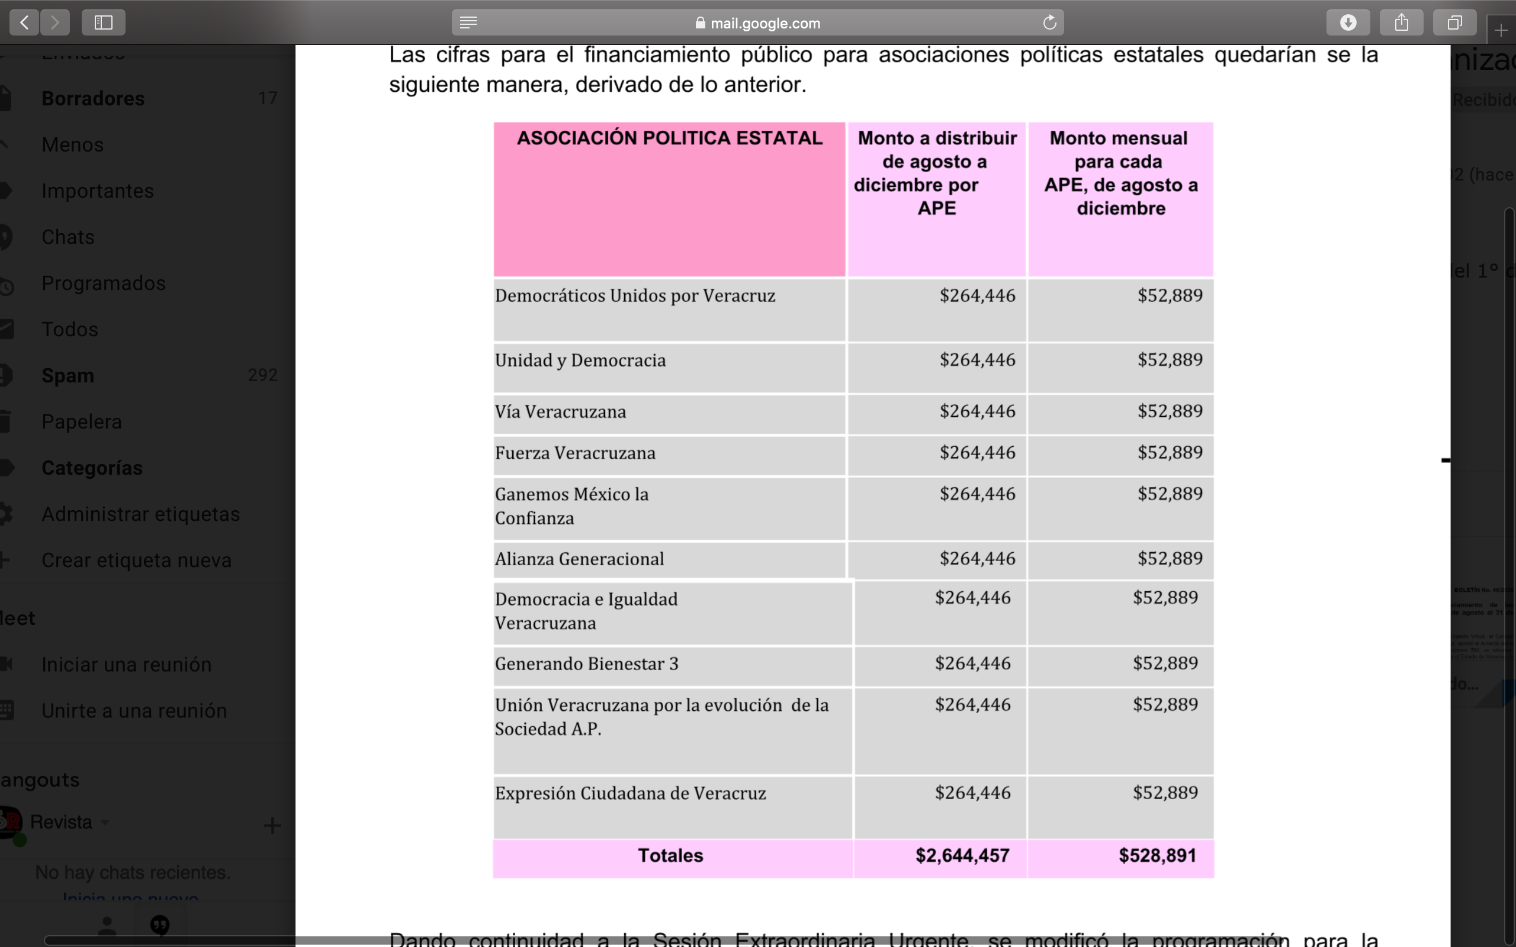The height and width of the screenshot is (947, 1516).
Task: Go forward with Safari's forward arrow
Action: [x=55, y=22]
